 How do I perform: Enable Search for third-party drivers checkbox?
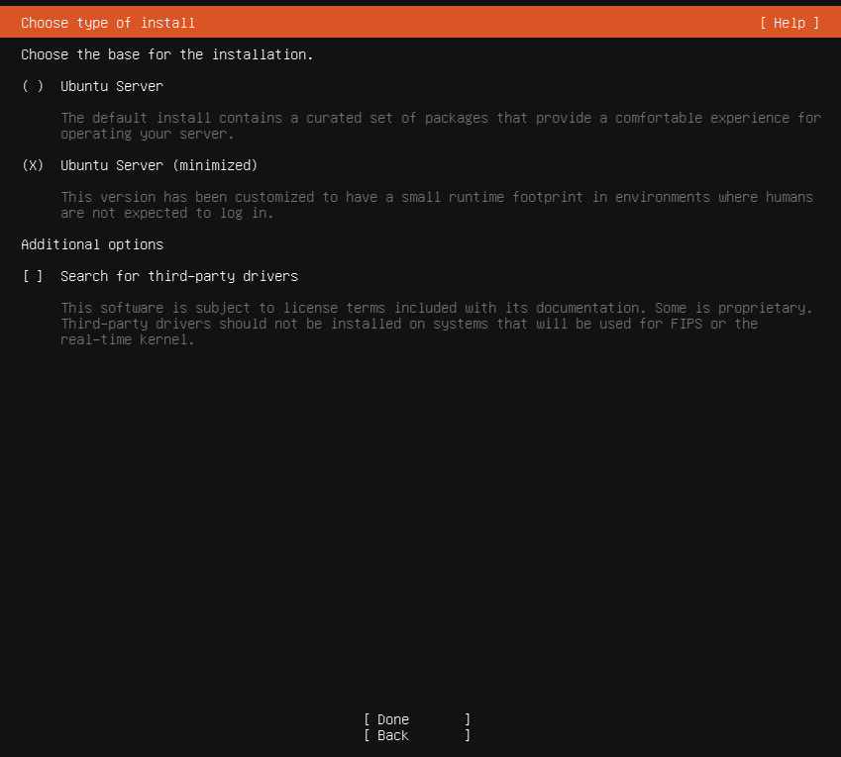[x=33, y=276]
